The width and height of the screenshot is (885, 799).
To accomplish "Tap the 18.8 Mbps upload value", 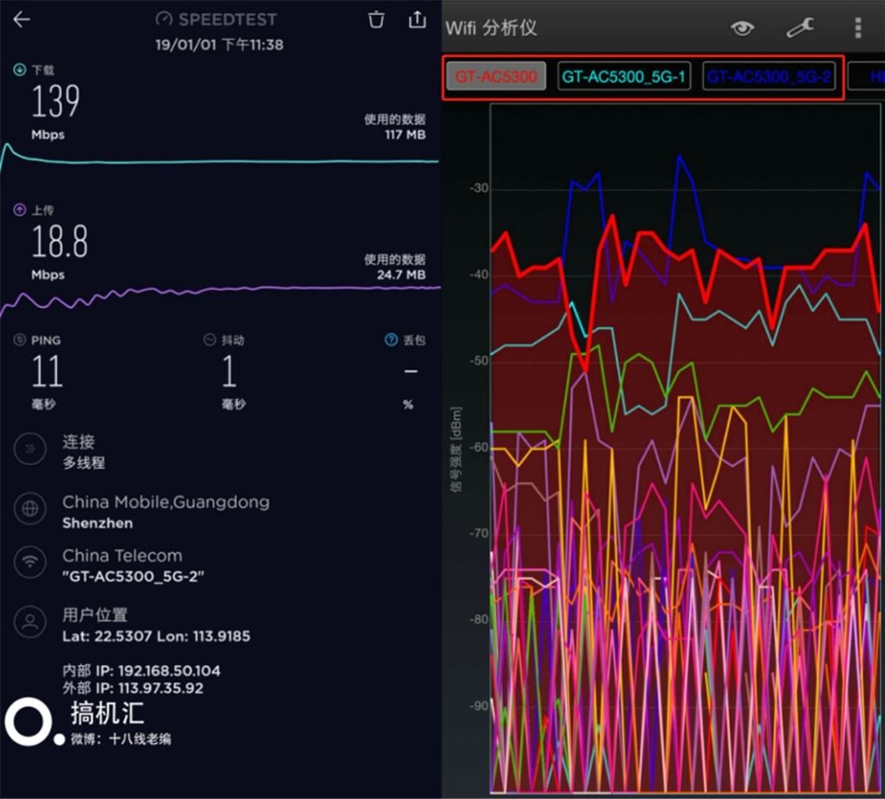I will click(x=60, y=241).
